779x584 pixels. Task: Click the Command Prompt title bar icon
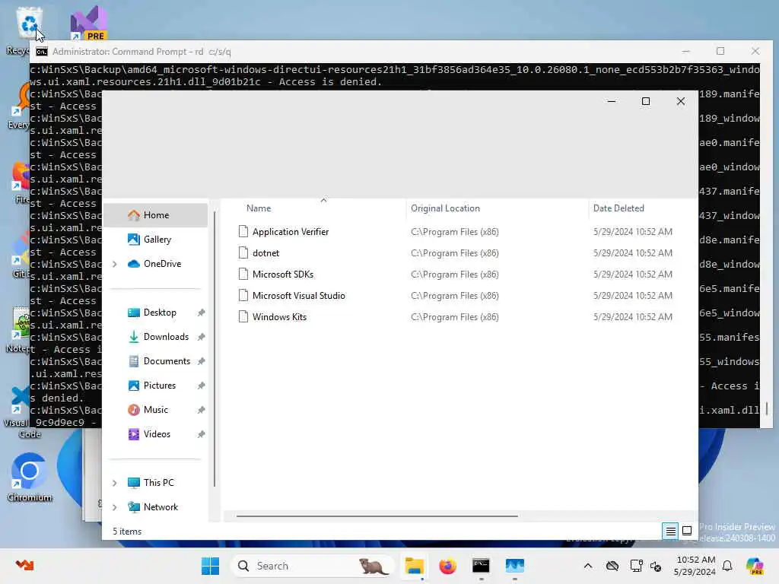[x=42, y=52]
